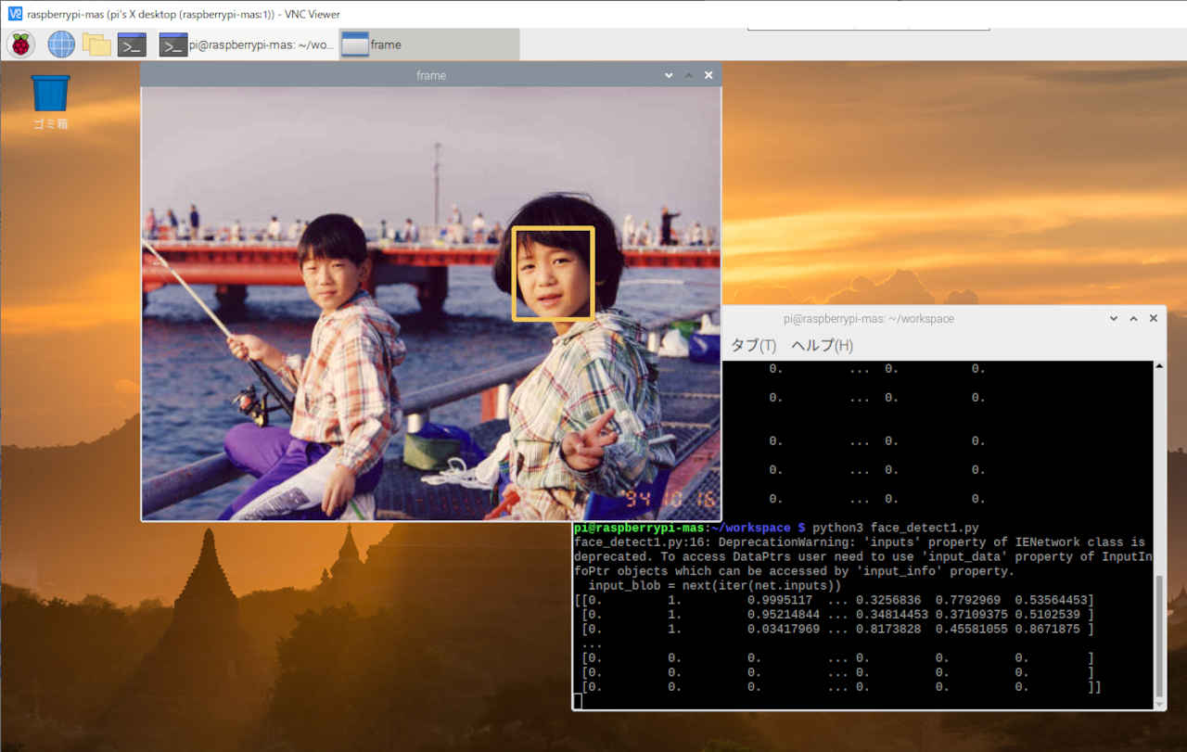Close the frame image window
Screen dimensions: 1187x752
click(708, 75)
